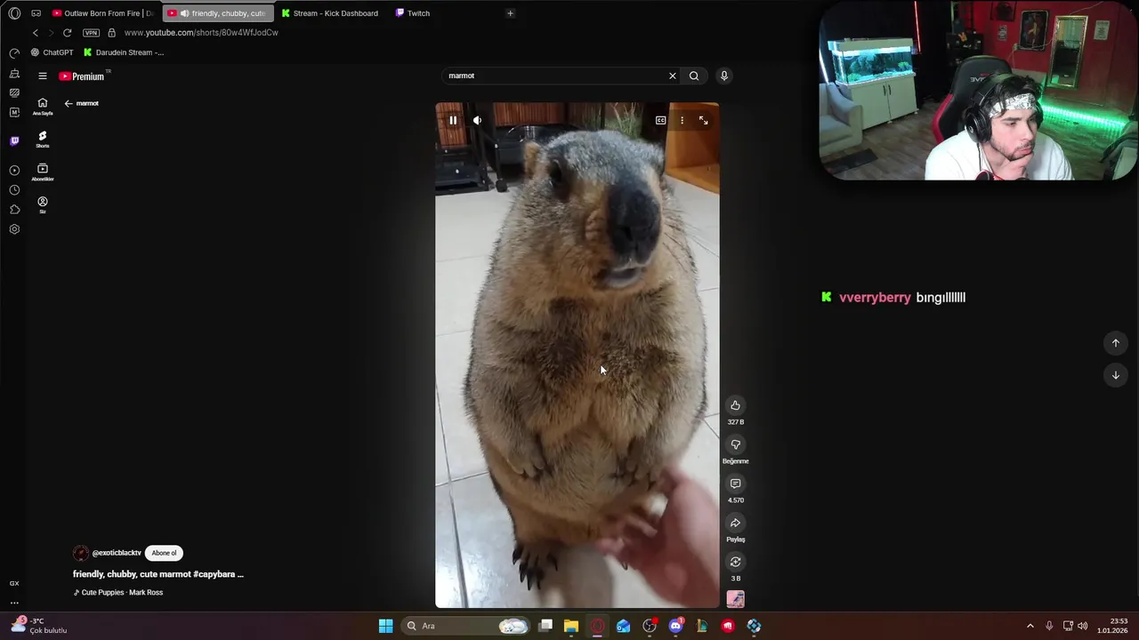Open the Shorts three-dot options menu
Image resolution: width=1139 pixels, height=640 pixels.
682,120
